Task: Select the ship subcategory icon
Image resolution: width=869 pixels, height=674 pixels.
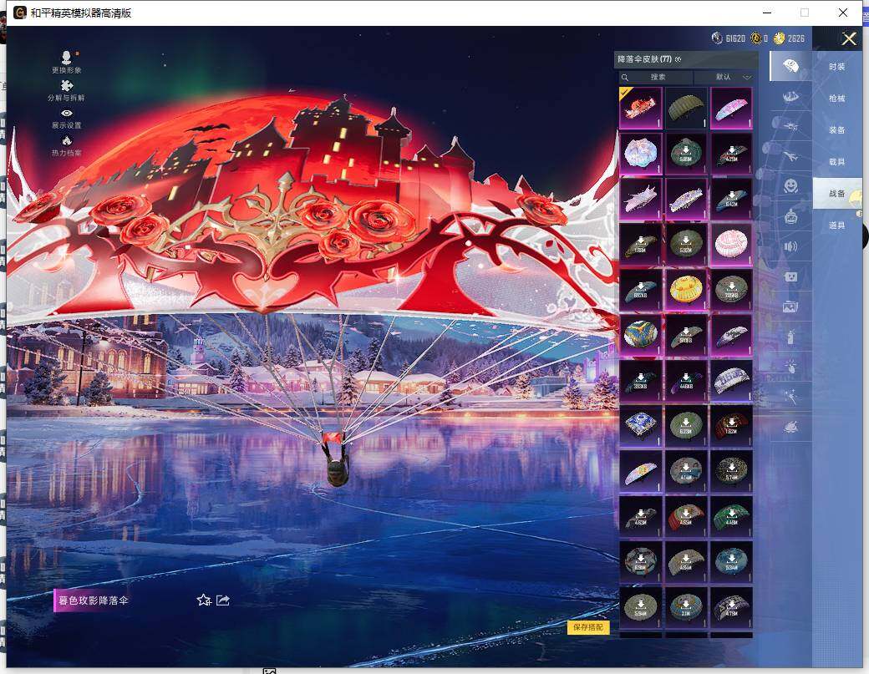Action: pyautogui.click(x=790, y=98)
